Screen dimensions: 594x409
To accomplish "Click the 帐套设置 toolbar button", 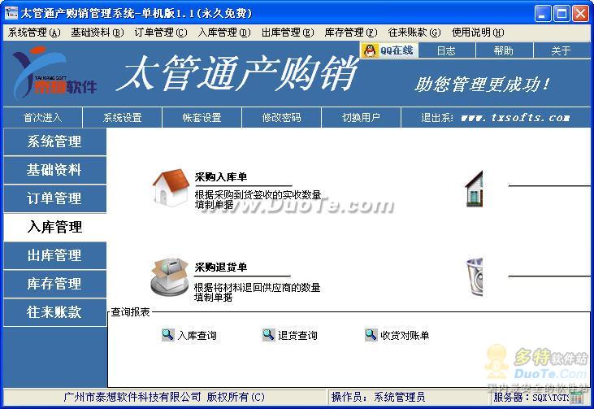I will click(202, 118).
